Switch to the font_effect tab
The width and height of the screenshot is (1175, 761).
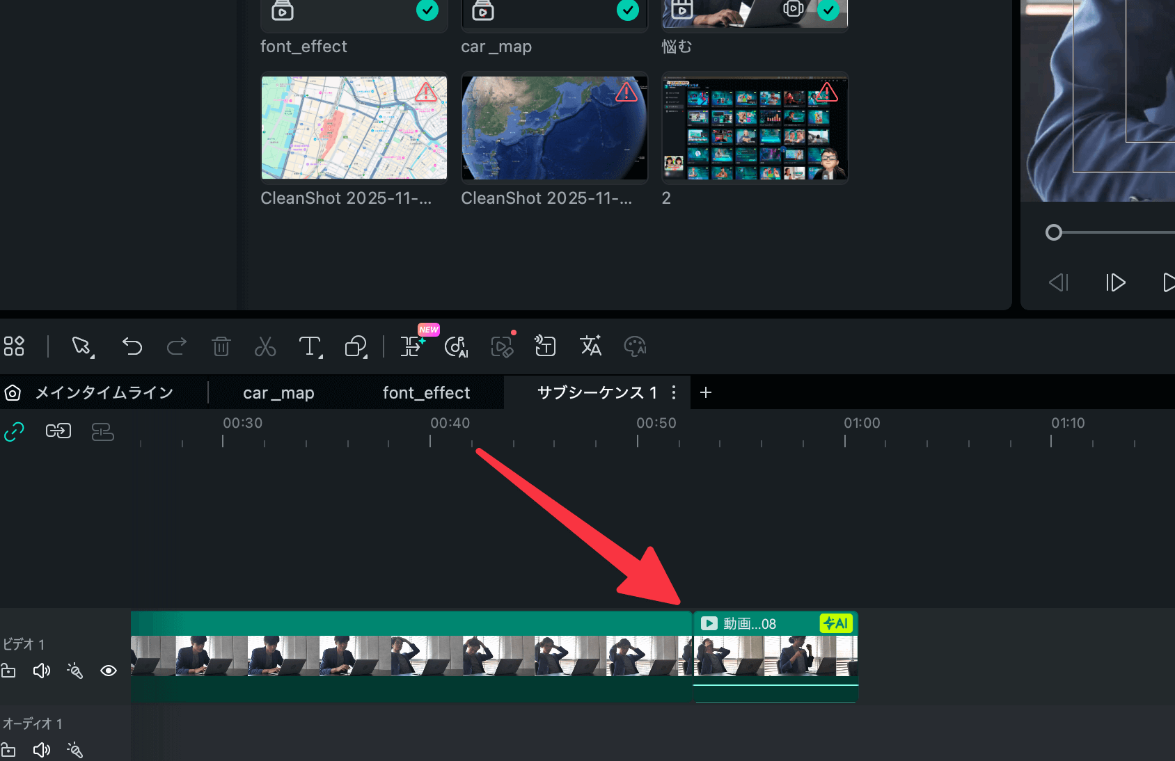[427, 392]
